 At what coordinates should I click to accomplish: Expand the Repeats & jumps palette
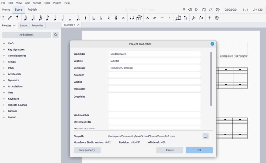click(4, 105)
